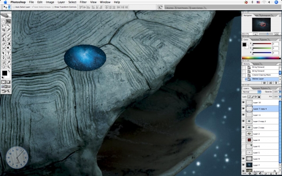The width and height of the screenshot is (282, 176).
Task: Select the Smudge tool
Action: click(x=3, y=48)
